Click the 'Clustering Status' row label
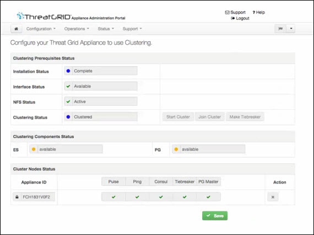 [30, 117]
